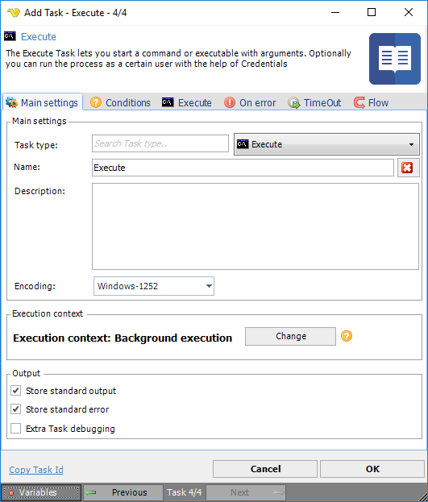
Task: Open the Execute task type dropdown
Action: pyautogui.click(x=326, y=144)
